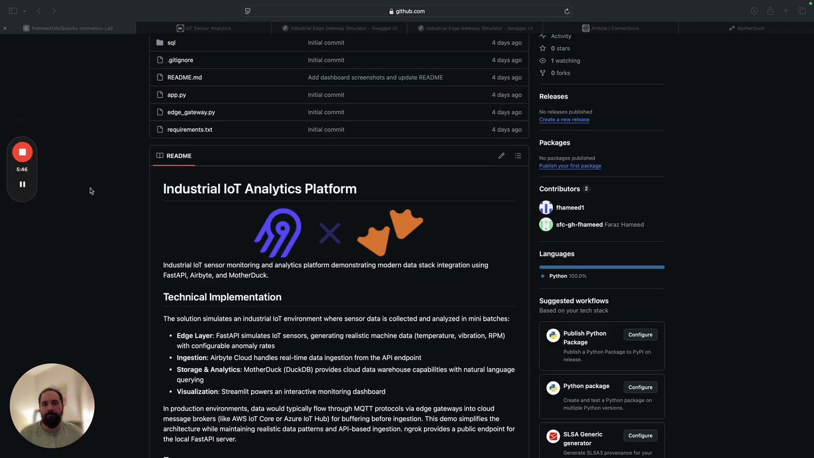
Task: Click the Python language progress bar
Action: (x=602, y=267)
